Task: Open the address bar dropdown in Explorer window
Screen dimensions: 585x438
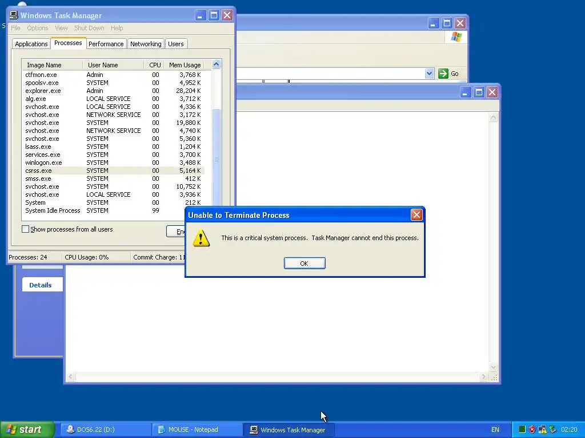Action: [429, 74]
